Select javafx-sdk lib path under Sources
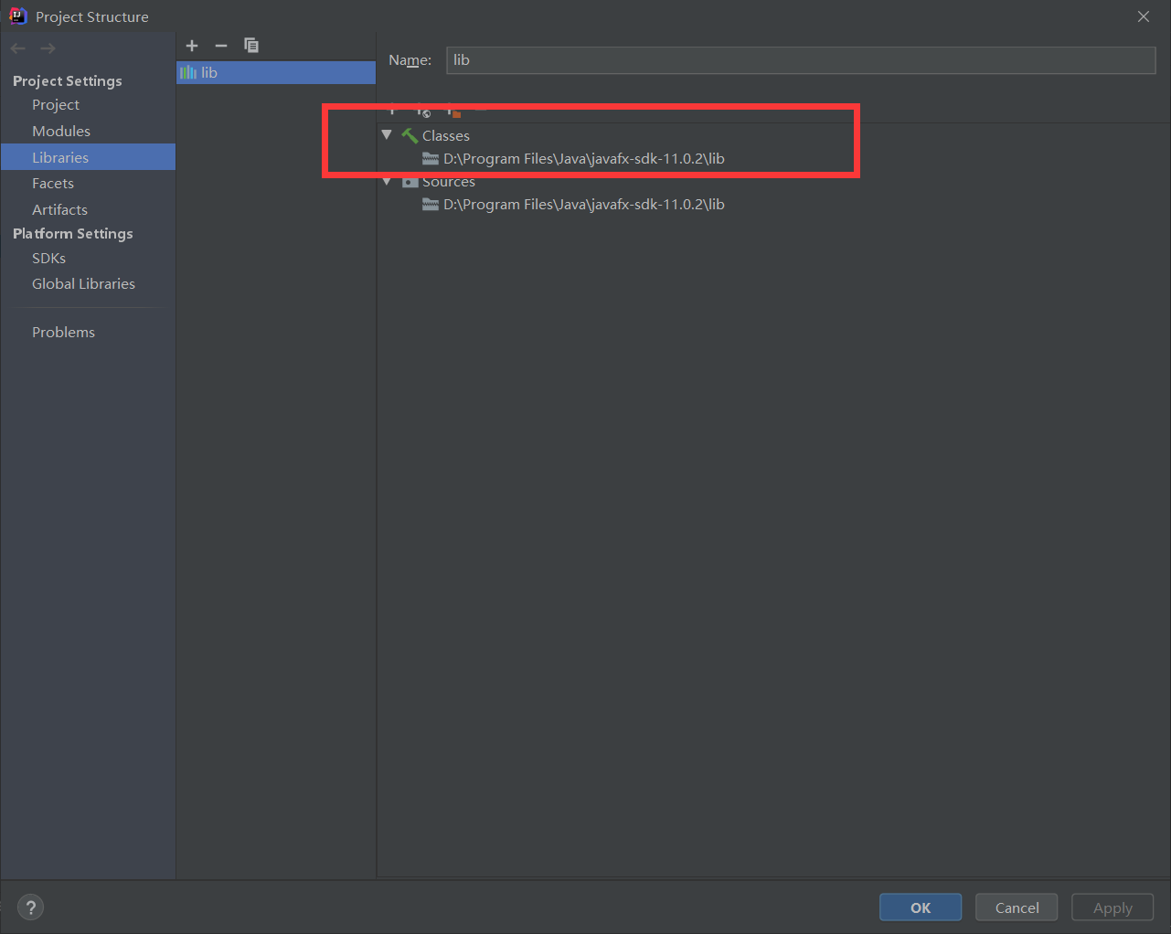This screenshot has width=1171, height=934. click(x=584, y=204)
